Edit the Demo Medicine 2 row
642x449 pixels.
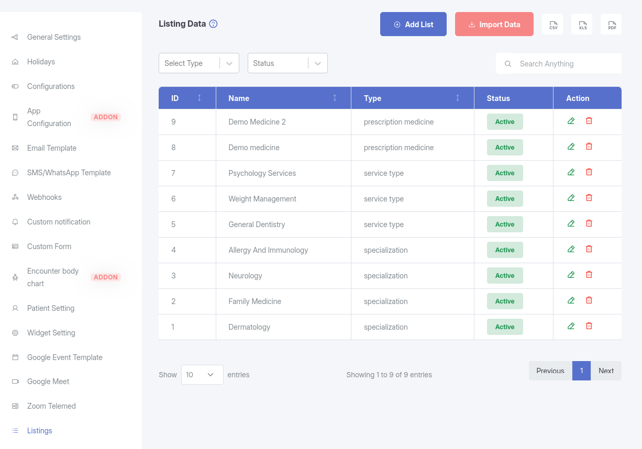click(571, 121)
